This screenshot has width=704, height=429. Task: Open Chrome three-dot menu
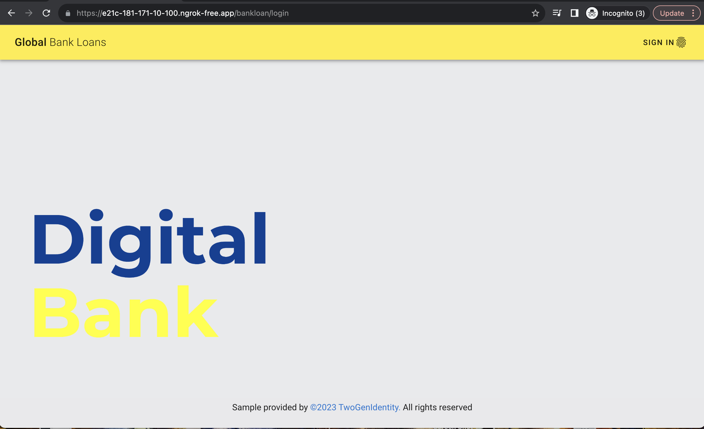[693, 13]
